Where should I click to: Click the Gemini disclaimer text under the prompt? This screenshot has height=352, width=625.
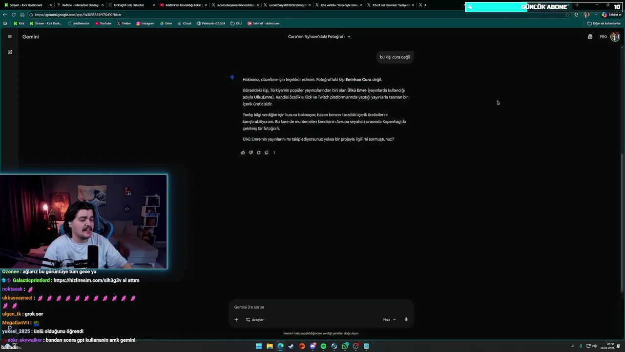pos(321,333)
